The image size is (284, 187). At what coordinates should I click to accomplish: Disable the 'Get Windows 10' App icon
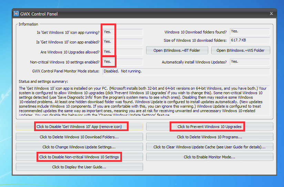79,127
